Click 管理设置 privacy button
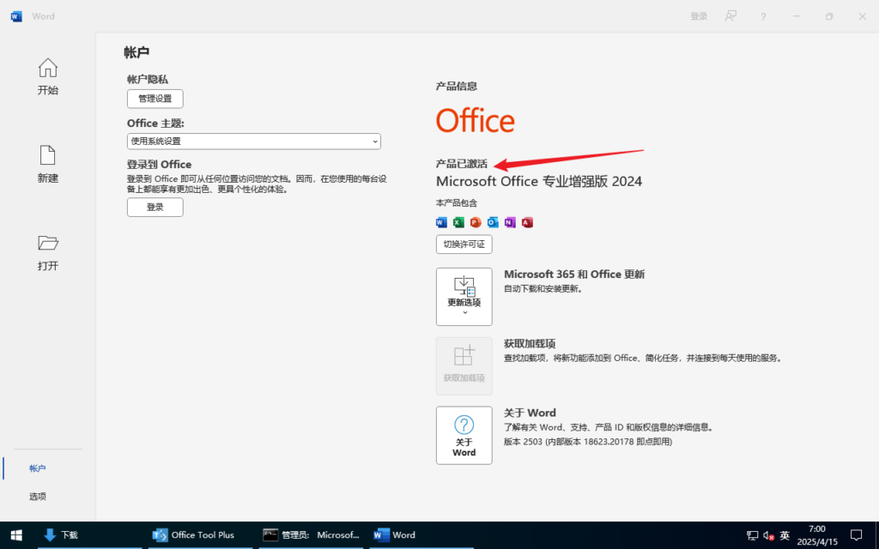This screenshot has height=549, width=879. pyautogui.click(x=155, y=99)
